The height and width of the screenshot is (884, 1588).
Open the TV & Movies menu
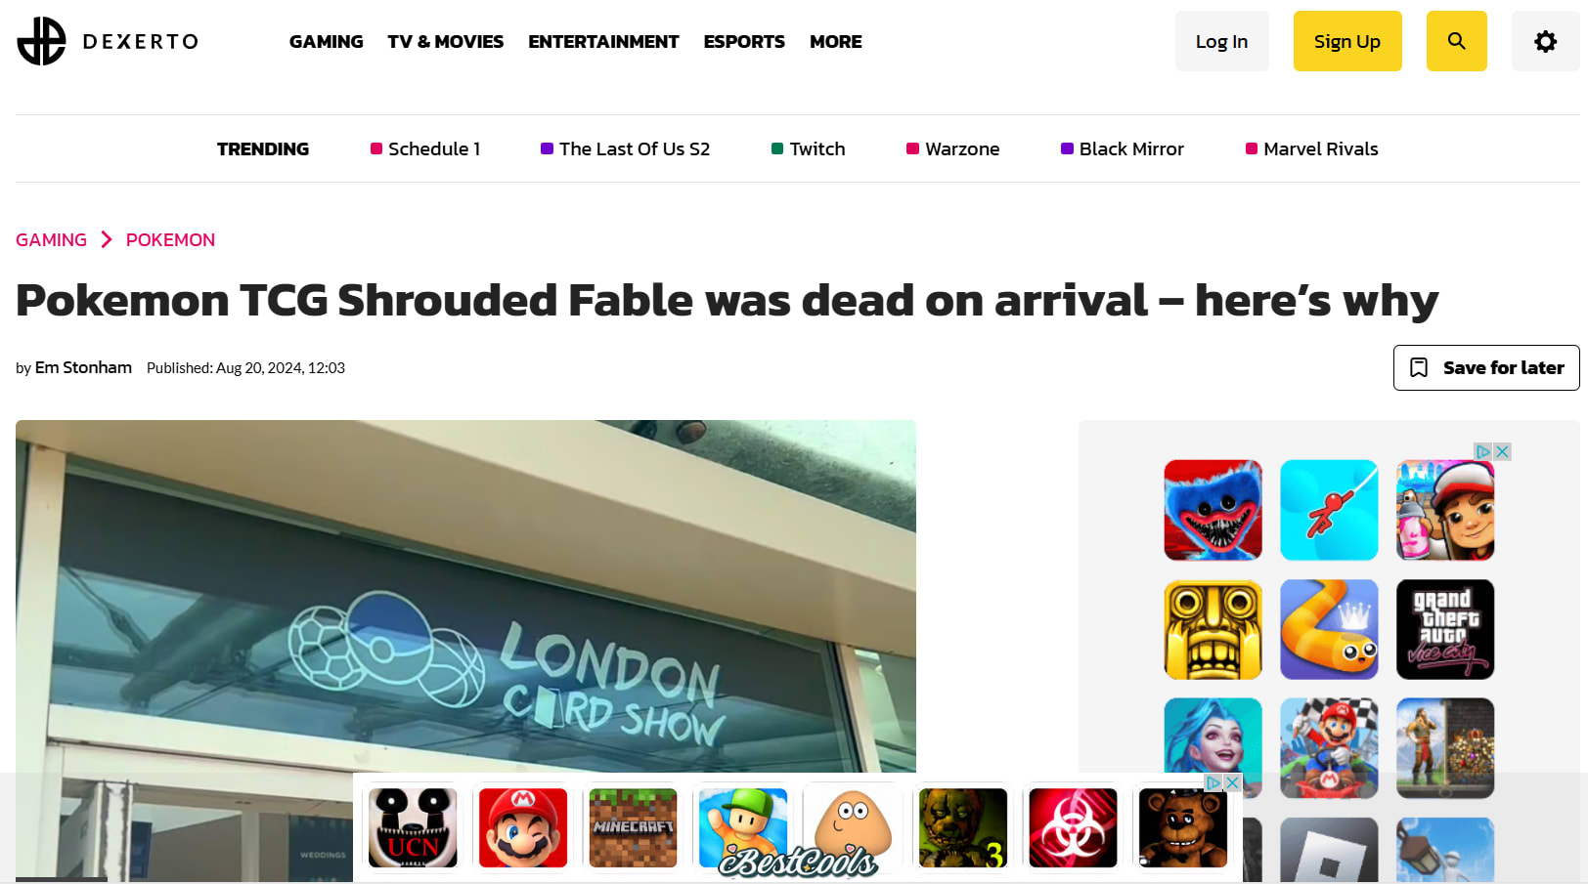[445, 41]
